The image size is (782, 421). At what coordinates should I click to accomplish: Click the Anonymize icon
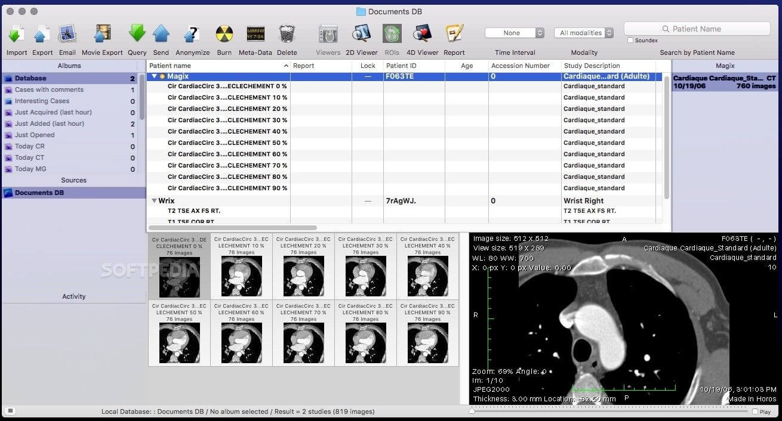pyautogui.click(x=192, y=34)
